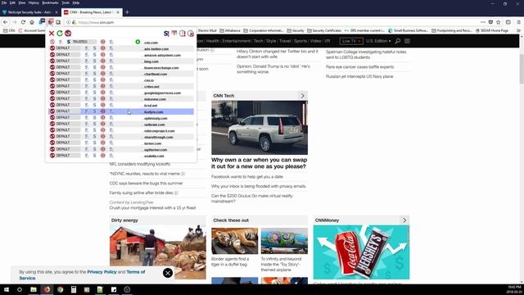Close the CNN tab
The height and width of the screenshot is (295, 524).
click(118, 12)
